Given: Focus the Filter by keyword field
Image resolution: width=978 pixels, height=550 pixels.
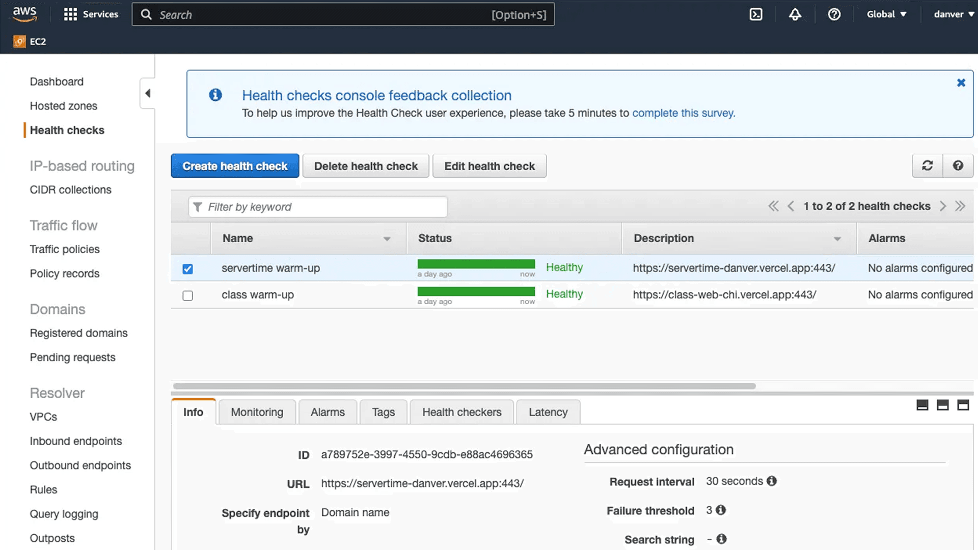Looking at the screenshot, I should [318, 207].
